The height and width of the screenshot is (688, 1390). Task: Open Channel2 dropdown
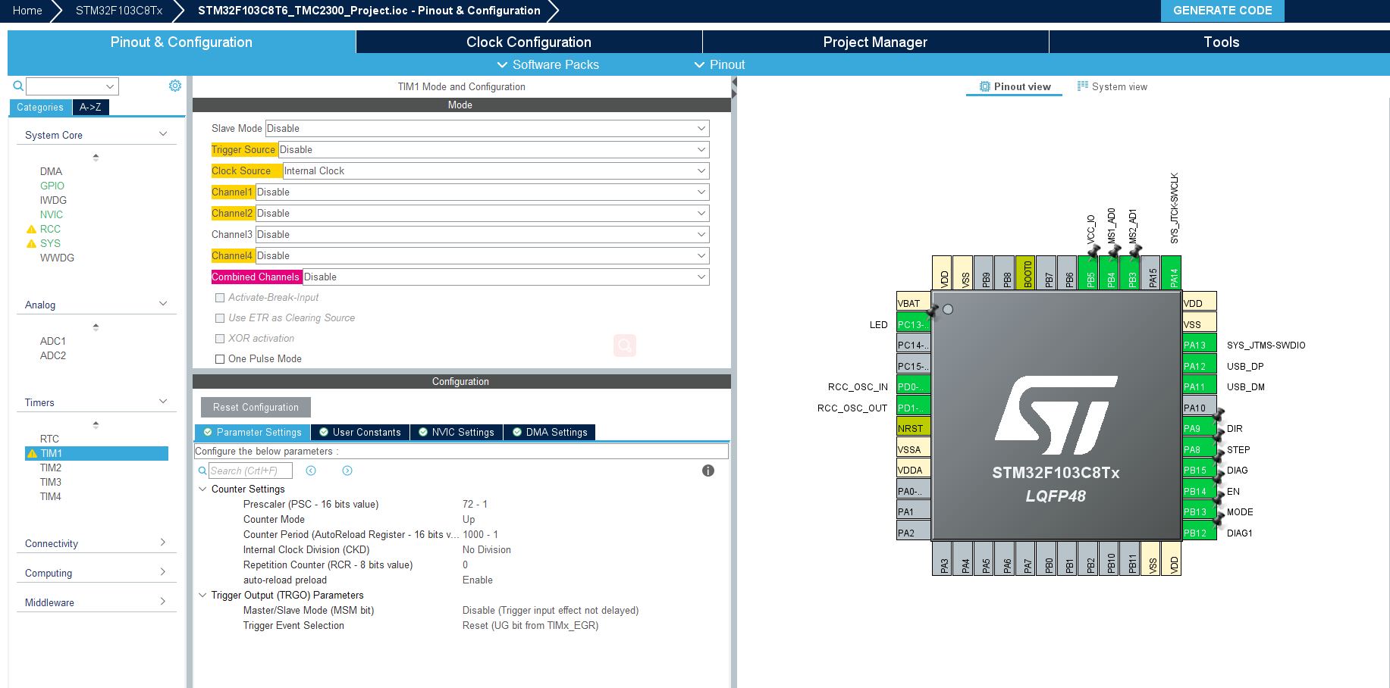[x=482, y=214]
